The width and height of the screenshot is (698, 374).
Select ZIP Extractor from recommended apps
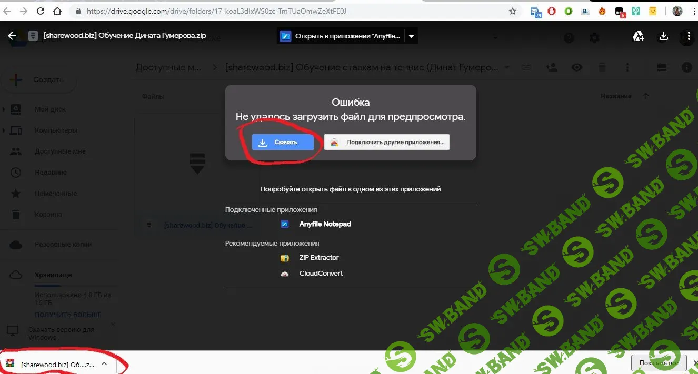tap(318, 258)
